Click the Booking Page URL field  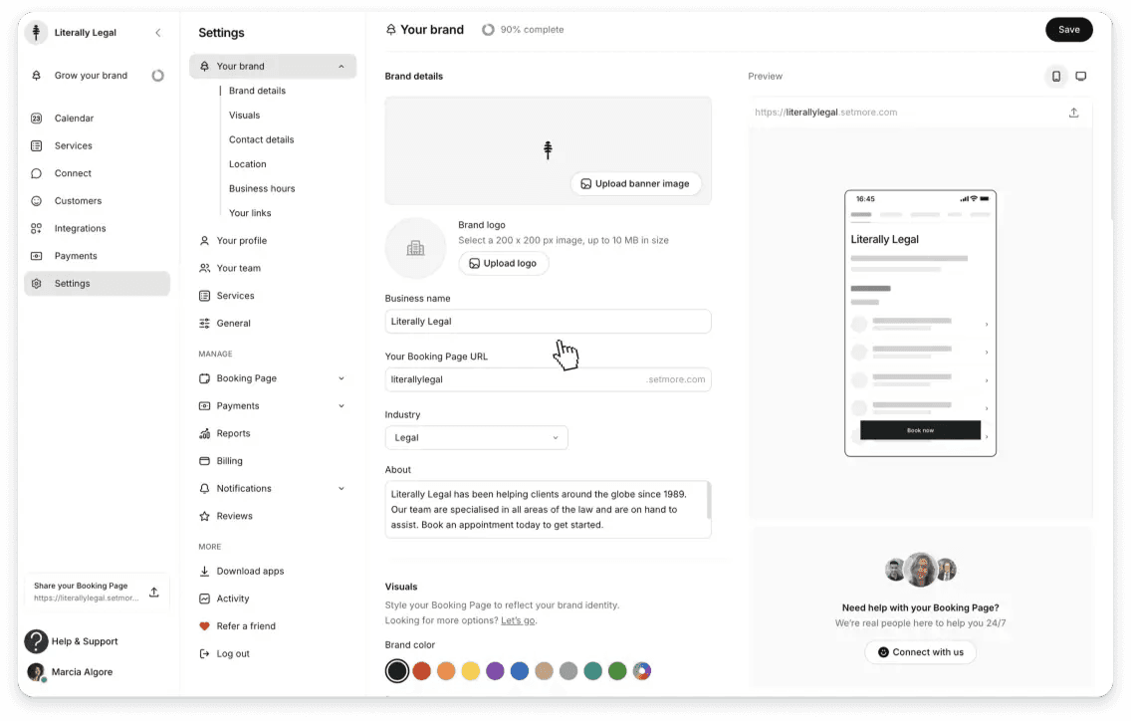549,379
